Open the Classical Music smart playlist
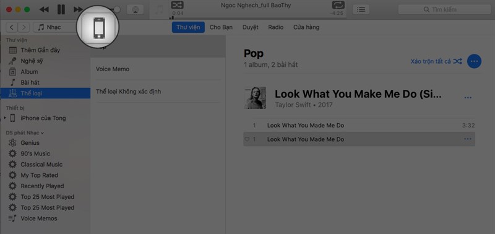Image resolution: width=495 pixels, height=234 pixels. point(45,164)
